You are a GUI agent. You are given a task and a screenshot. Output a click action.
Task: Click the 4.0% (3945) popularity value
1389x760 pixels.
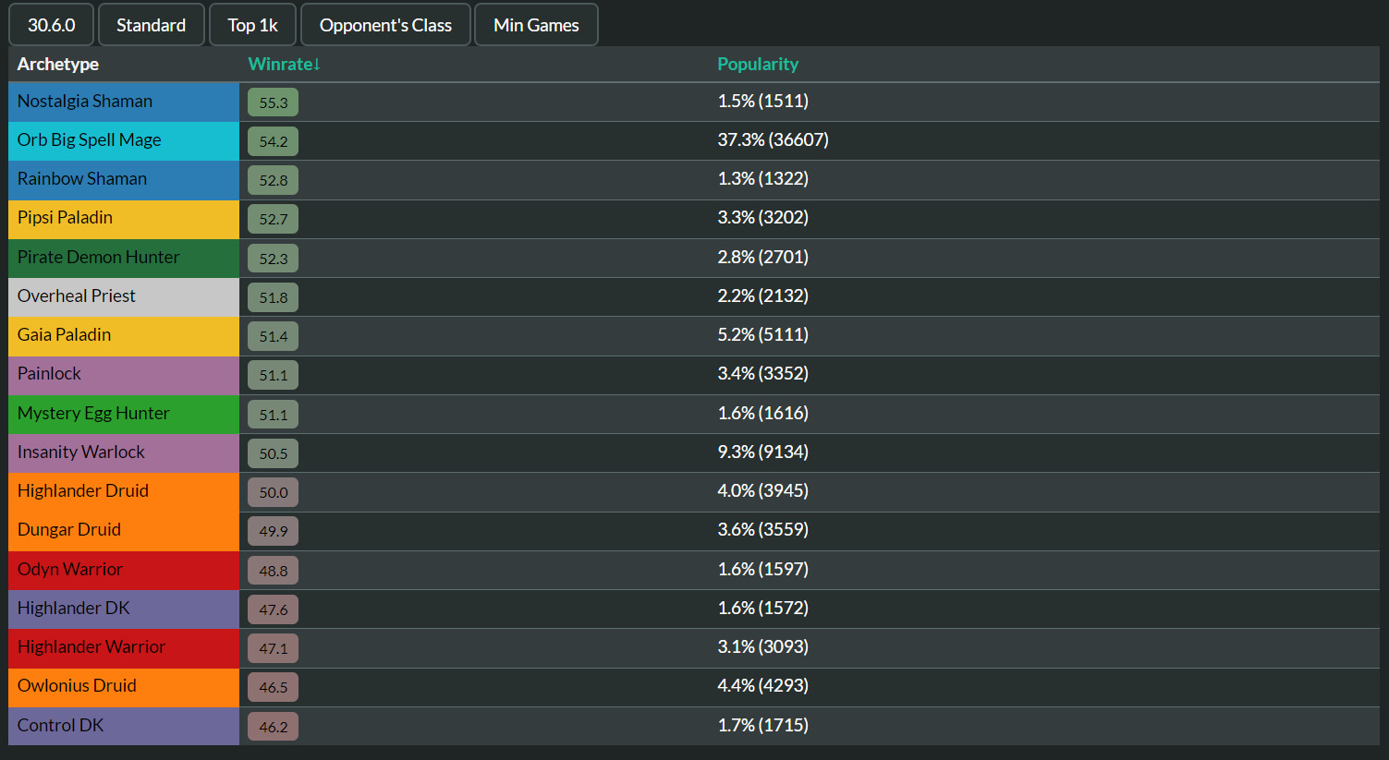[x=763, y=490]
